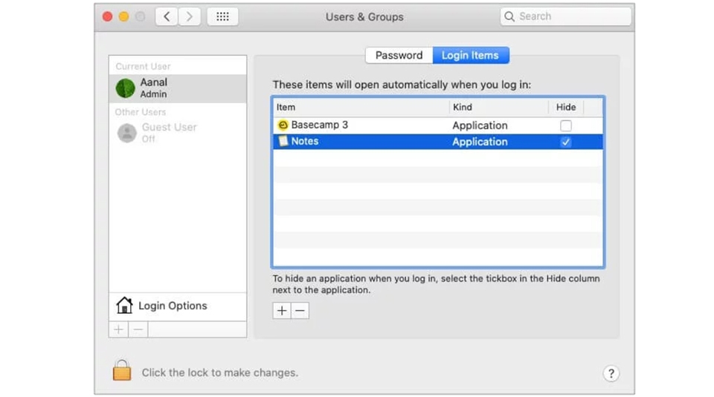The image size is (714, 397).
Task: Select the Notes row name
Action: [x=305, y=141]
